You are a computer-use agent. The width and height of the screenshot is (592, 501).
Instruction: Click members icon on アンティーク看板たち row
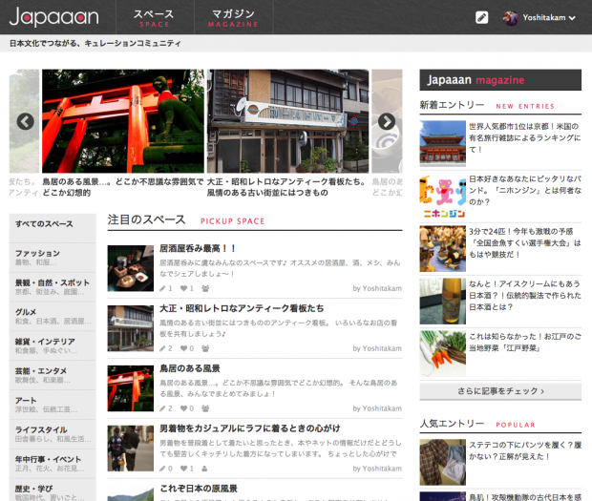[x=205, y=348]
